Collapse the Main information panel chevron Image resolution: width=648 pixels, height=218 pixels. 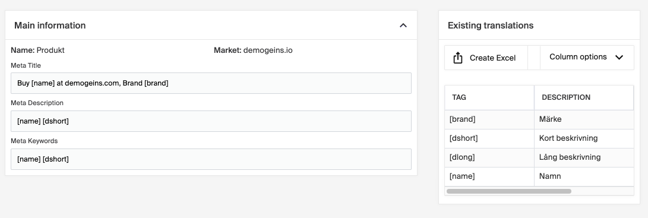[403, 26]
